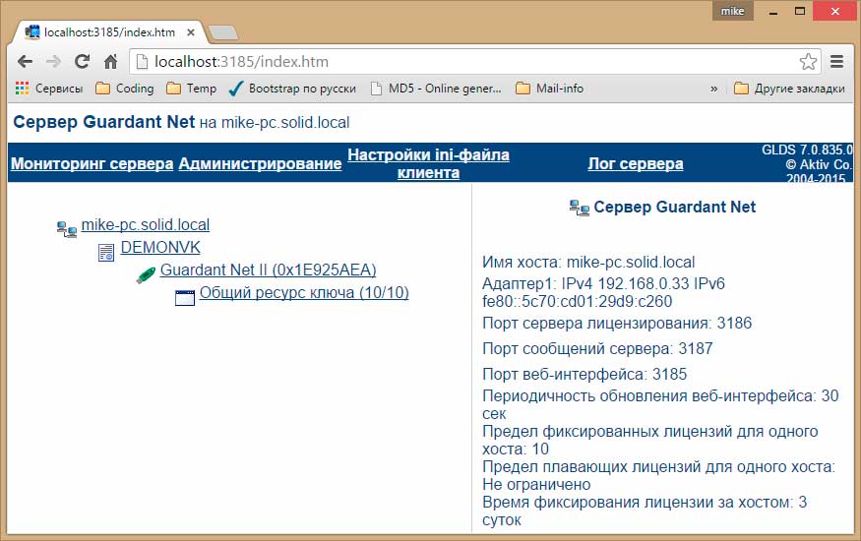Open Настройки ini-файла клиента link
861x541 pixels.
pos(428,164)
